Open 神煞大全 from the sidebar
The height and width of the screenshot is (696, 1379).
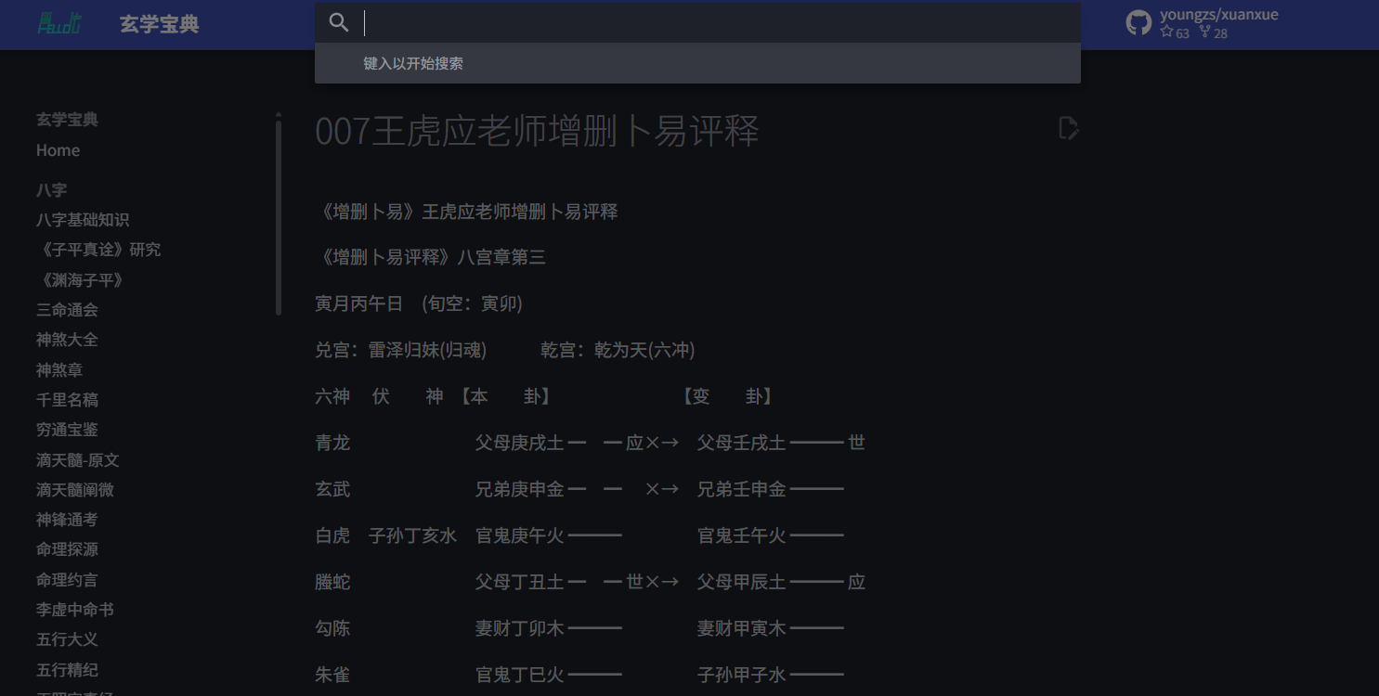[x=67, y=339]
